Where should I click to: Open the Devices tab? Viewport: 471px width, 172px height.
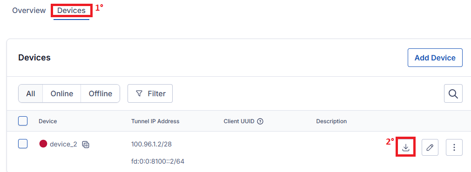point(72,11)
